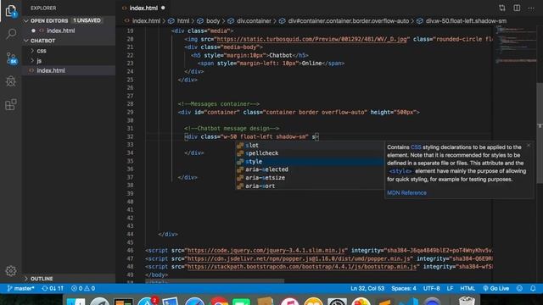
Task: Open the editor More Actions menu
Action: [x=531, y=8]
